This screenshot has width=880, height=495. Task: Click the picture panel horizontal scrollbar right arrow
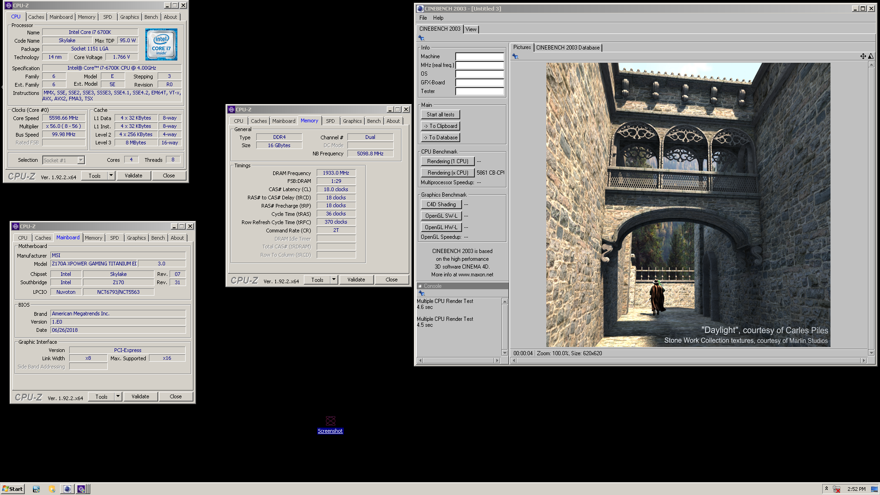pyautogui.click(x=863, y=361)
